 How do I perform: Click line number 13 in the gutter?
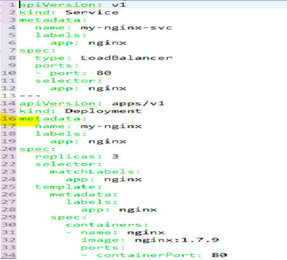coord(8,96)
